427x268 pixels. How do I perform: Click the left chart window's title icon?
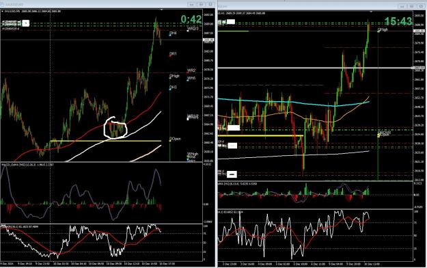coord(3,5)
